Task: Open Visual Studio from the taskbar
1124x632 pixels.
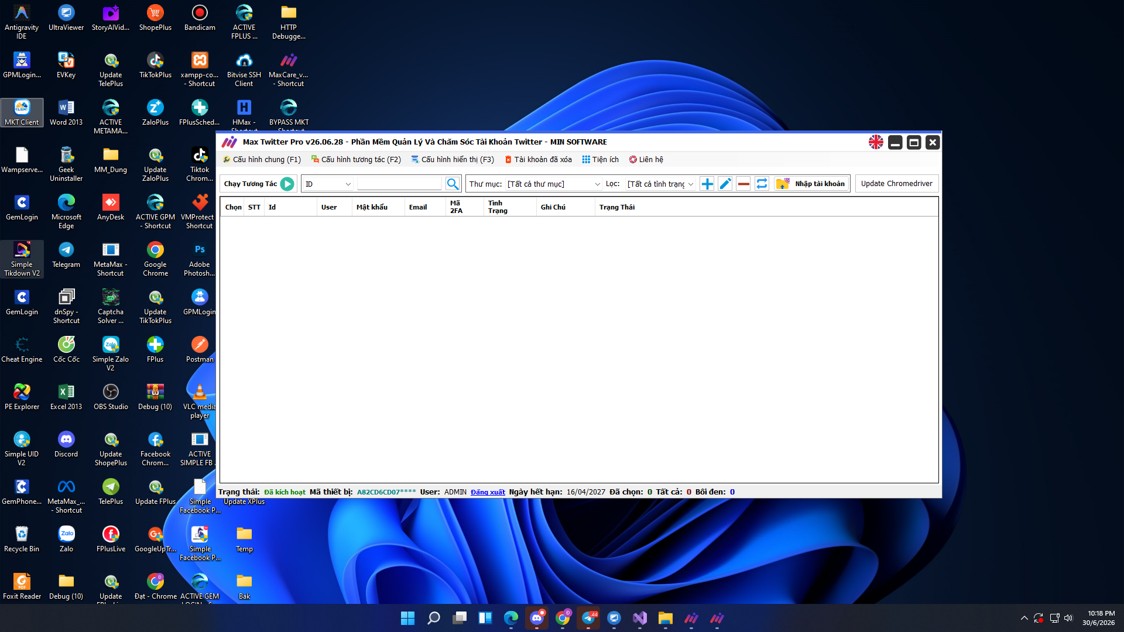Action: pos(640,618)
